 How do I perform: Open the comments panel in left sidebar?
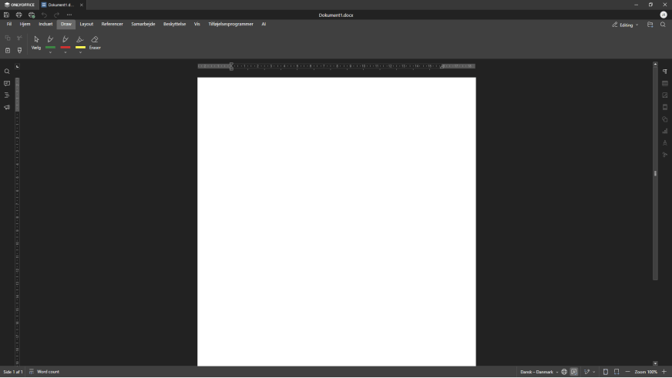[x=7, y=83]
